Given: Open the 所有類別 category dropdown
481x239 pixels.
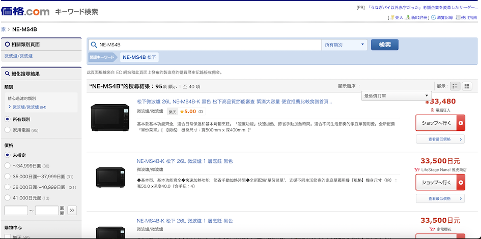Looking at the screenshot, I should [x=344, y=45].
